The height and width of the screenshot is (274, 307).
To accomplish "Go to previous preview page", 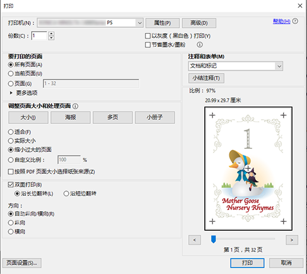I will (x=195, y=240).
